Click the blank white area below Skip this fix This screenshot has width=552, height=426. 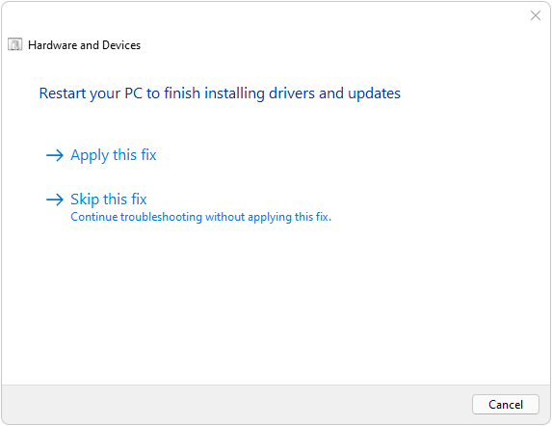(275, 303)
